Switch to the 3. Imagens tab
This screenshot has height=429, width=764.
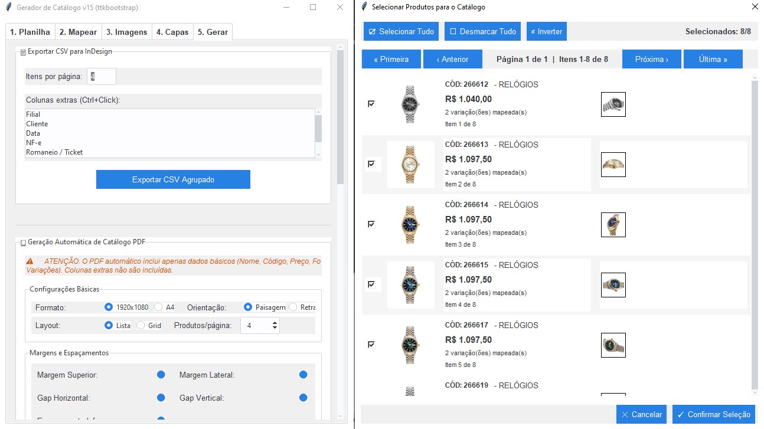[126, 31]
